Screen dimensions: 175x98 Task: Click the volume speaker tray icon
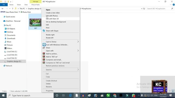click(152, 96)
